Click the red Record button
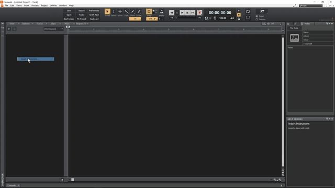335x188 pixels. (x=199, y=13)
